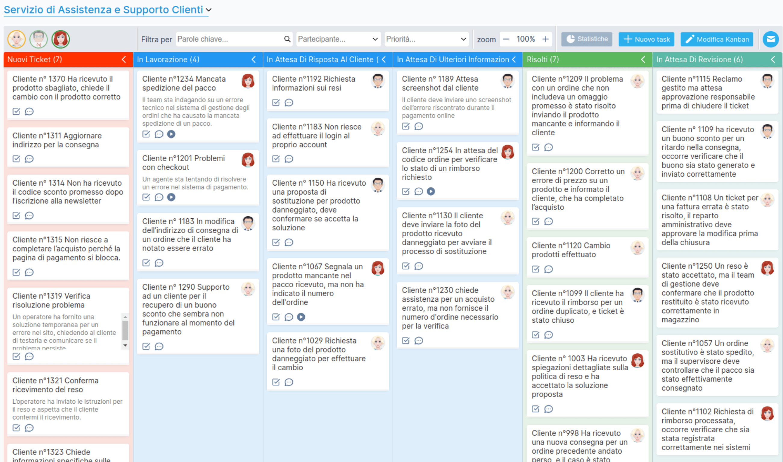Collapse In Attesa Di Risposta Al Cliente column
Viewport: 783px width, 462px height.
point(384,60)
